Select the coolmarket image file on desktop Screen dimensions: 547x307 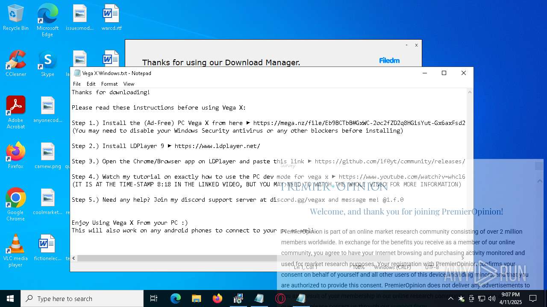(47, 202)
